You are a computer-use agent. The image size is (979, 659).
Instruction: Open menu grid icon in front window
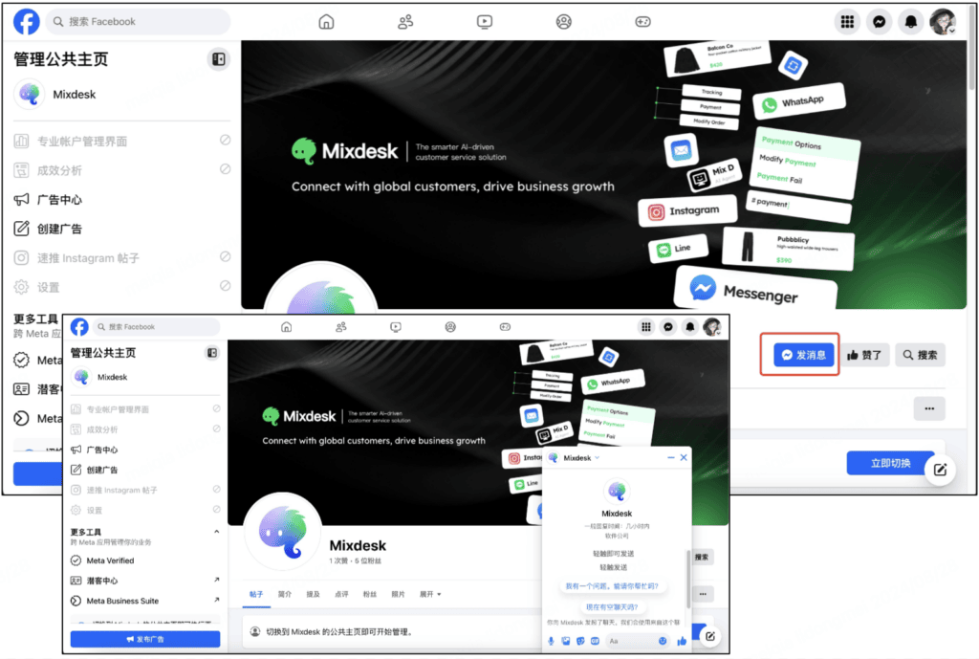(646, 327)
